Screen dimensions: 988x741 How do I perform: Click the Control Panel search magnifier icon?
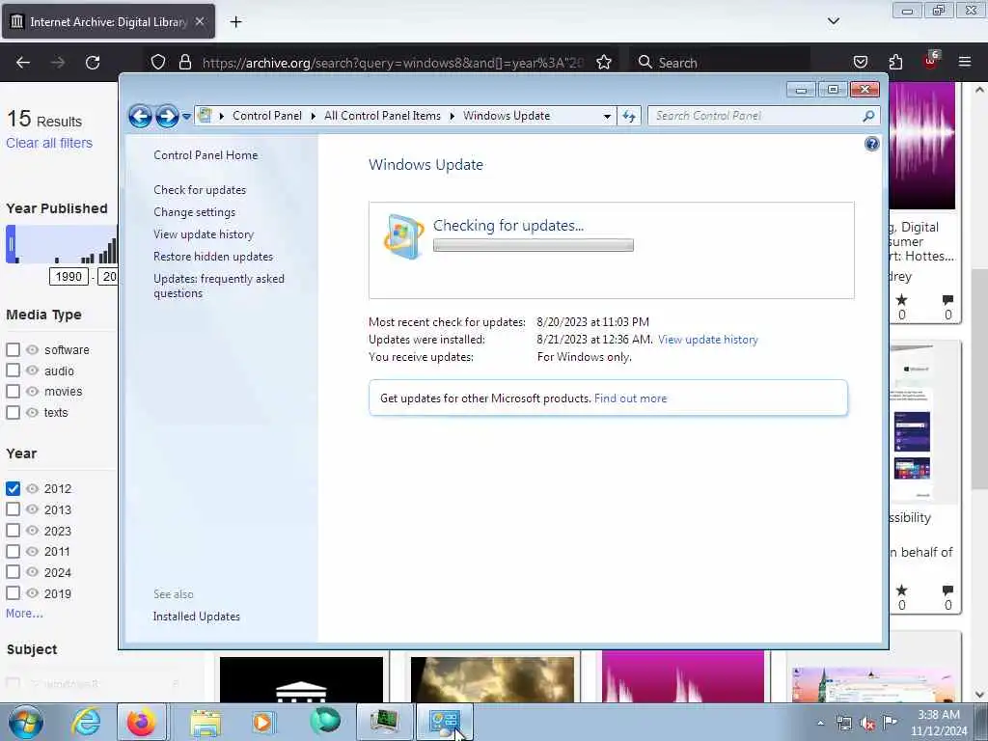click(869, 116)
